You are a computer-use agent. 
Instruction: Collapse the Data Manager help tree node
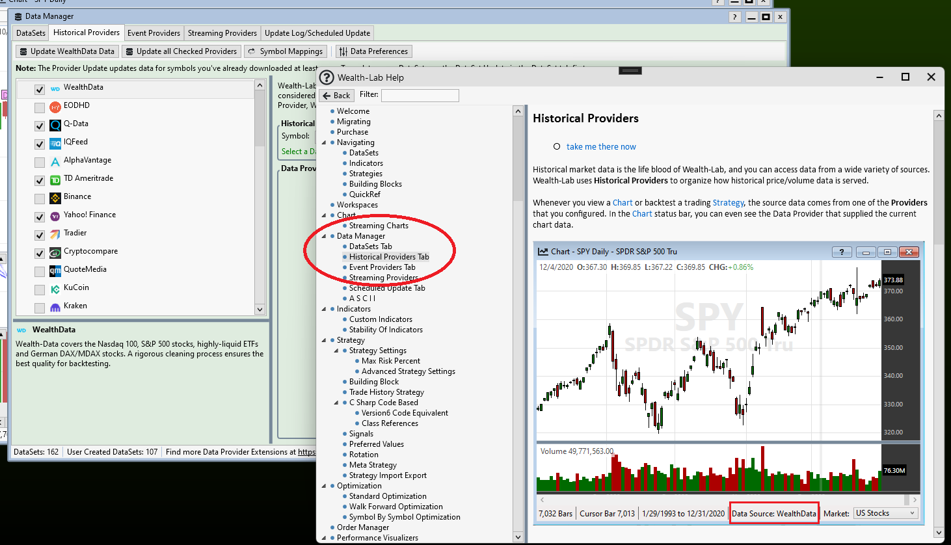[324, 236]
